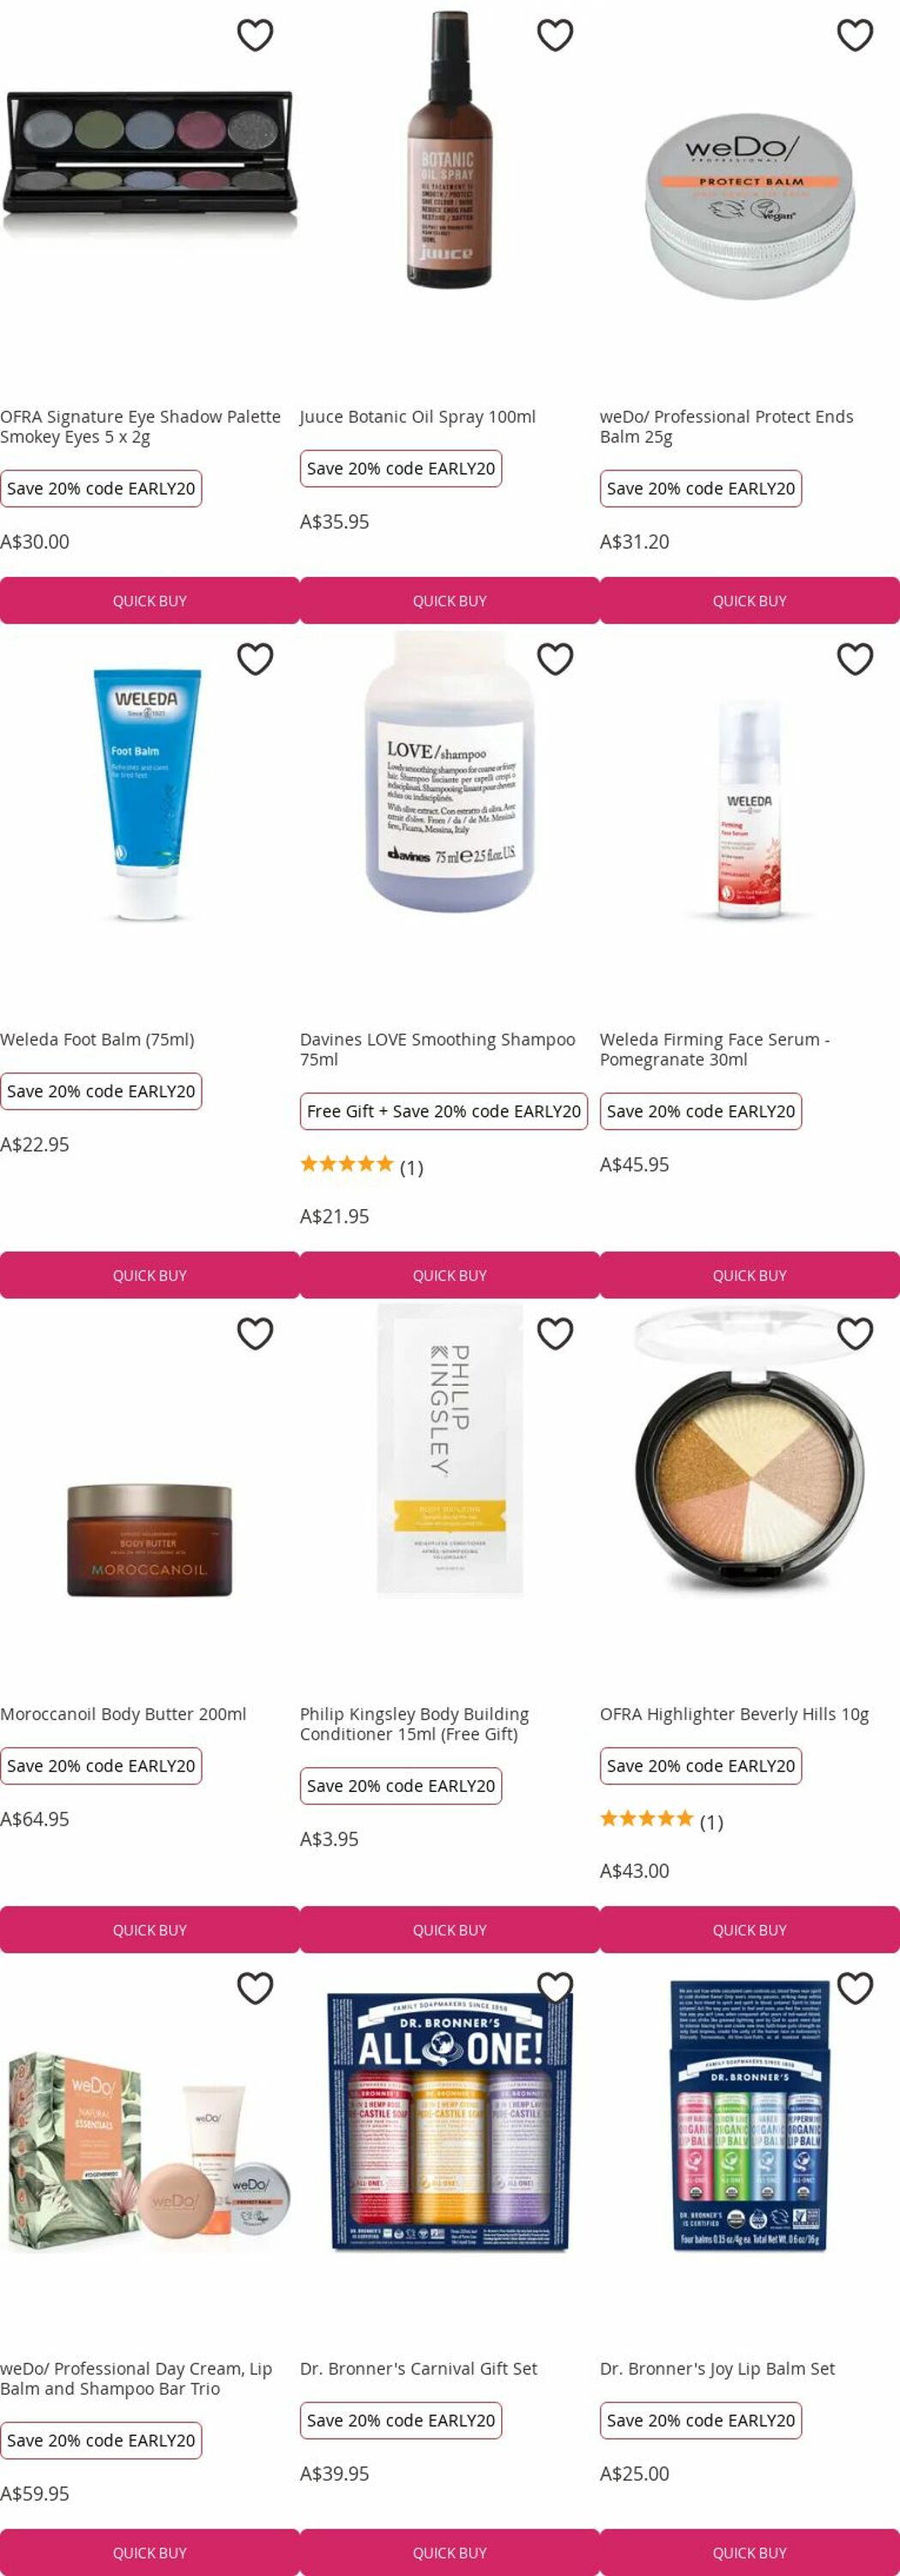The image size is (900, 2576).
Task: Heart icon for Dr. Bronner's Joy Lip Balm Set
Action: (x=854, y=1988)
